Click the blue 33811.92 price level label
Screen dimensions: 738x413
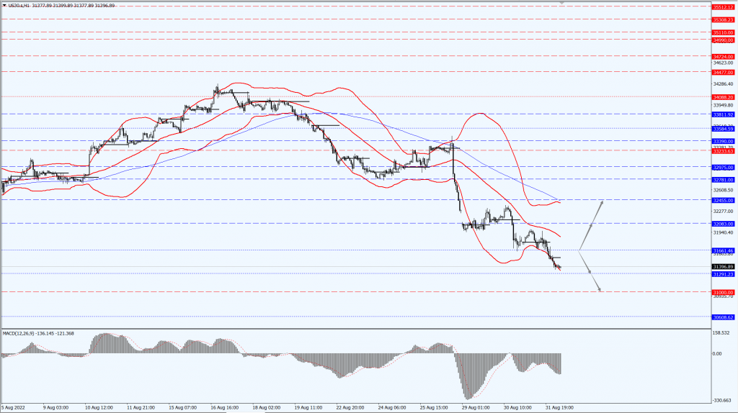tap(723, 114)
